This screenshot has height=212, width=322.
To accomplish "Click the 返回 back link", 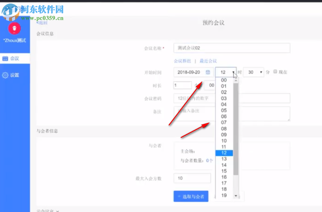I will (x=41, y=22).
